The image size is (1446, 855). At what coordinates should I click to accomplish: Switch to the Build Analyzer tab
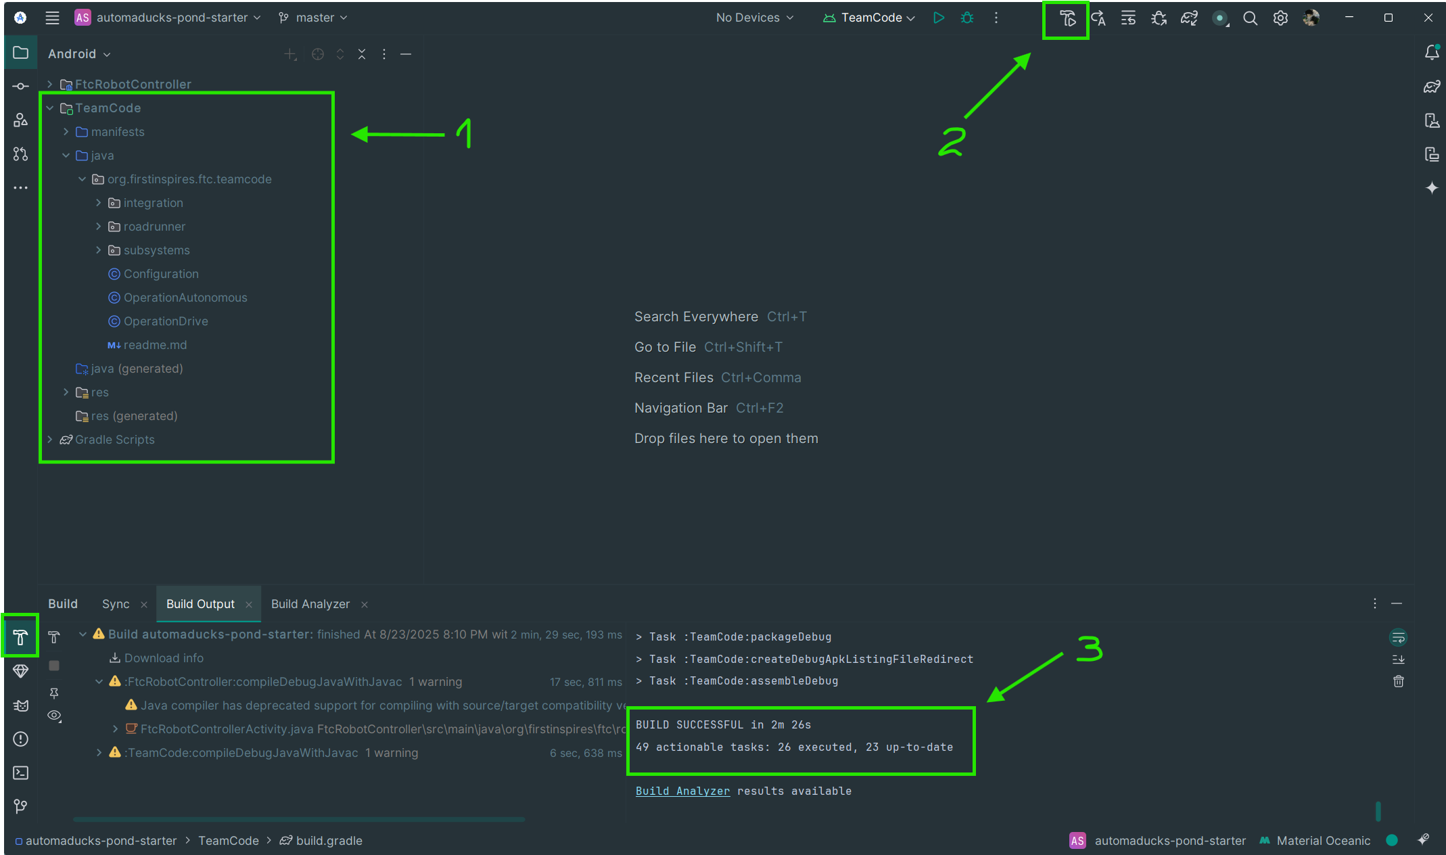point(310,603)
